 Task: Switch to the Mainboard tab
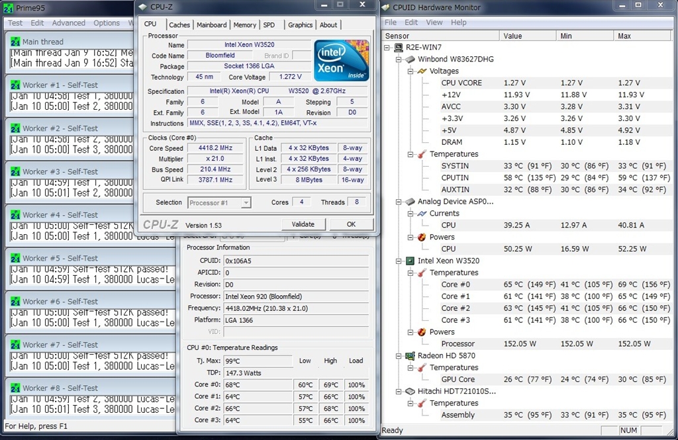211,25
